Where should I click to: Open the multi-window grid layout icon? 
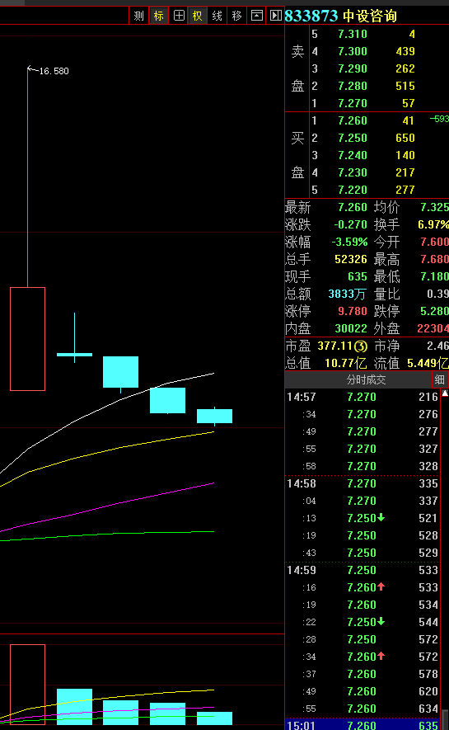pos(179,16)
